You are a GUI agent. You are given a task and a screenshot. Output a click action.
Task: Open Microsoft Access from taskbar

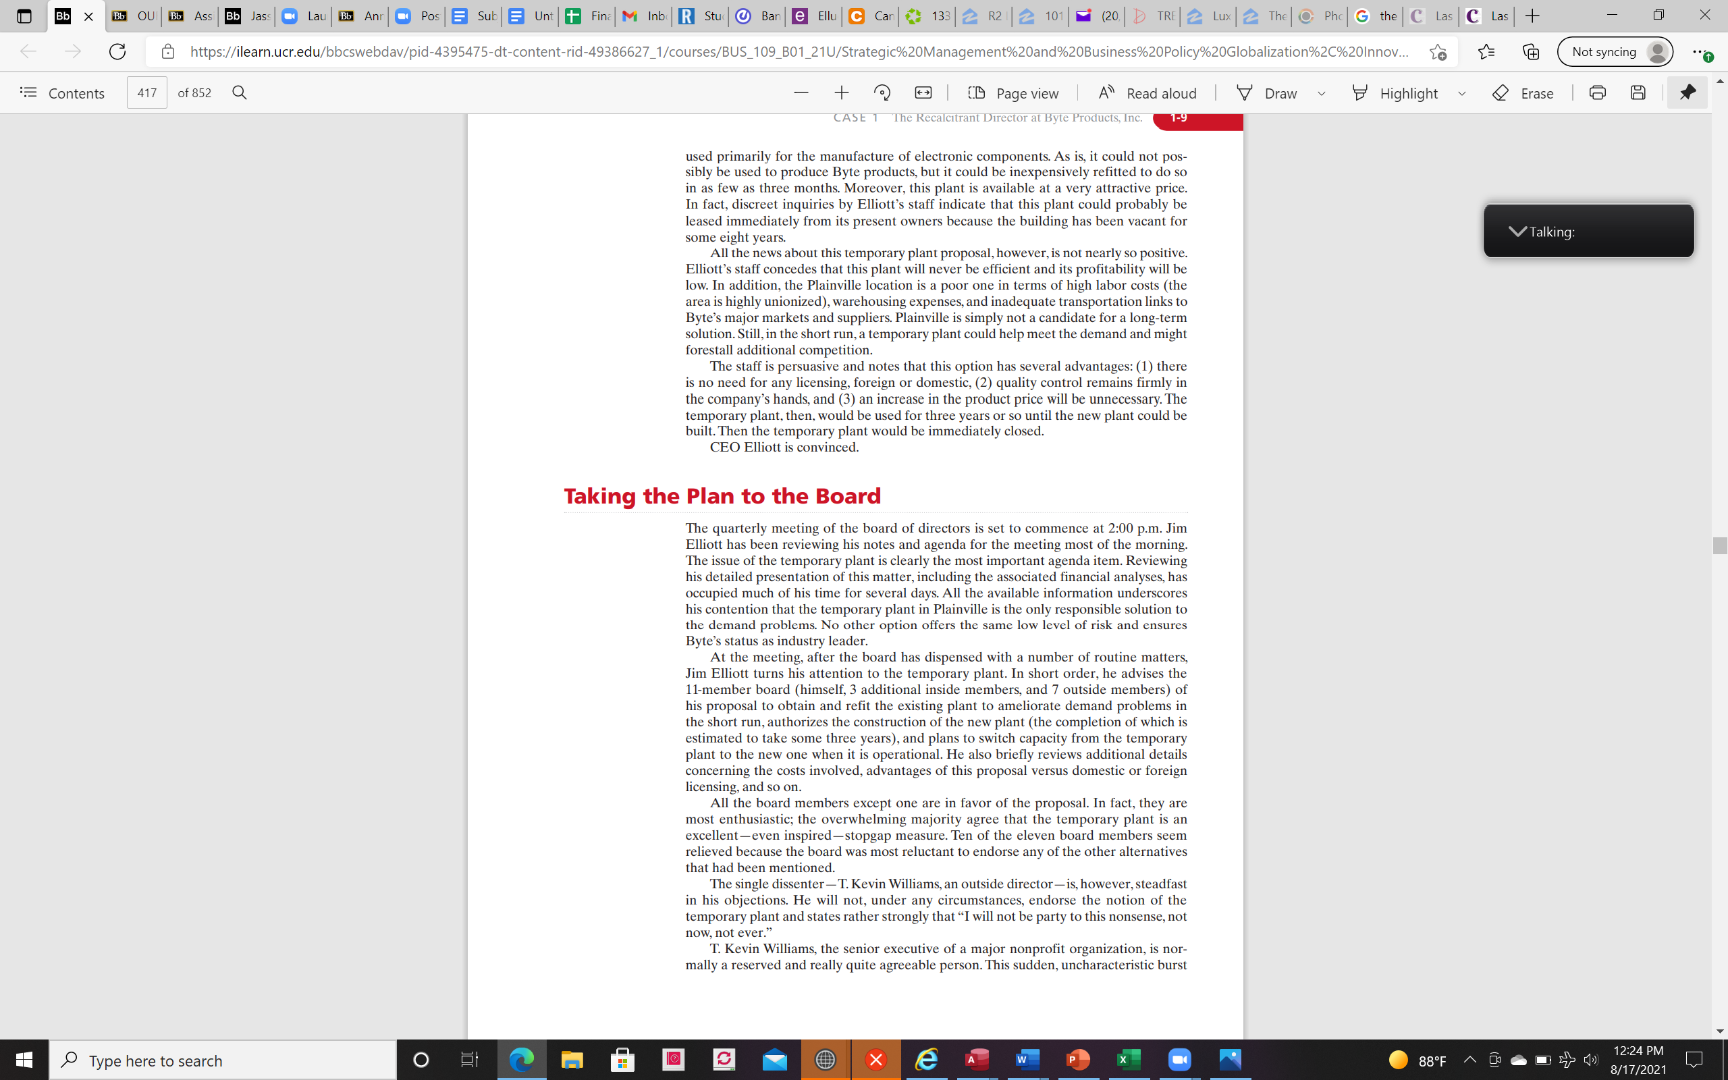coord(977,1060)
